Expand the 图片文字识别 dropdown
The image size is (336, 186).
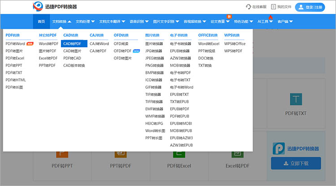click(x=166, y=22)
